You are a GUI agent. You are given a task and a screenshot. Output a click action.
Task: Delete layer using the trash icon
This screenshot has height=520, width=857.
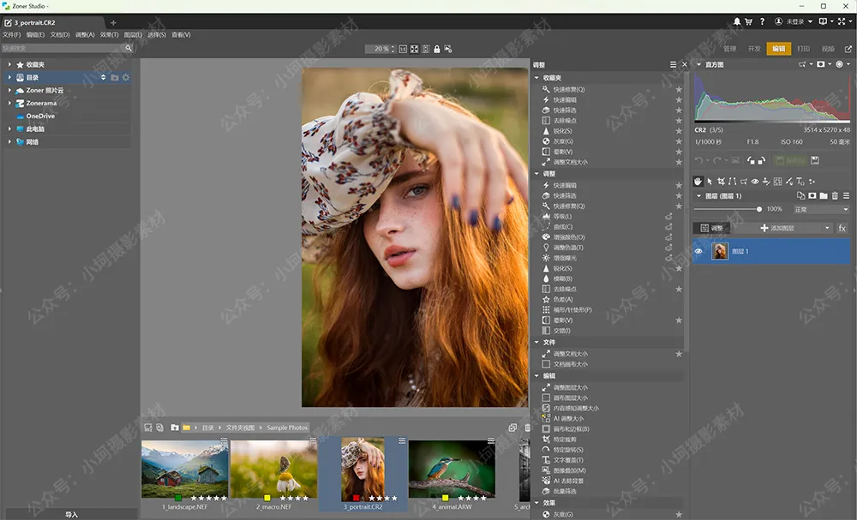click(x=835, y=196)
